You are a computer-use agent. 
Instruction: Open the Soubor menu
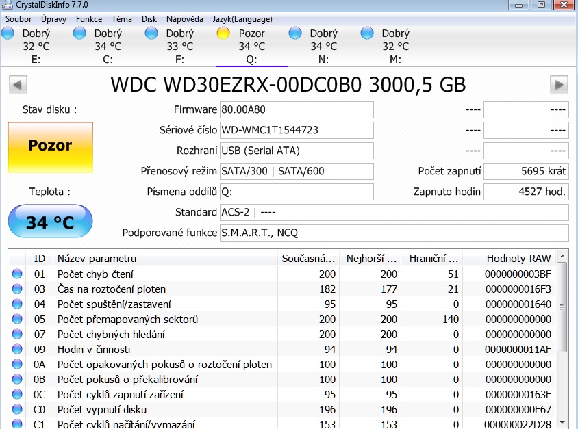pos(18,19)
